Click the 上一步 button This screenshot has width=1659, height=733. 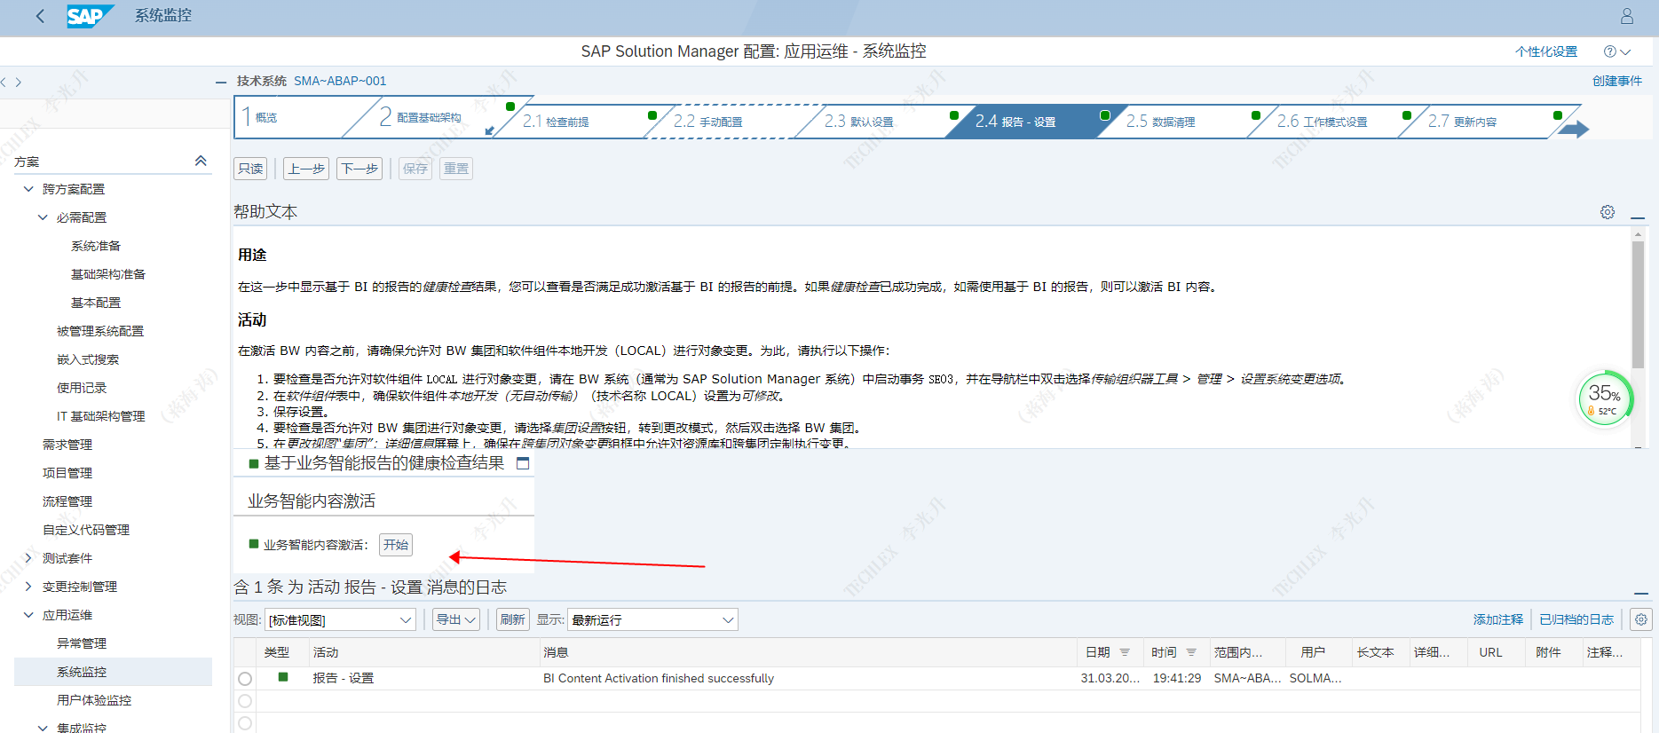(306, 169)
